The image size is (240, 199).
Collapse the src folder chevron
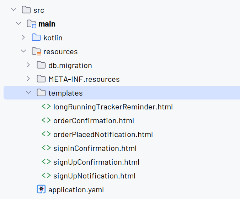click(x=14, y=10)
